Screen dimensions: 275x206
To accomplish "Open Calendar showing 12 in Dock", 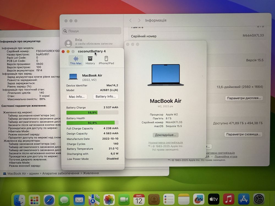I will (139, 199).
